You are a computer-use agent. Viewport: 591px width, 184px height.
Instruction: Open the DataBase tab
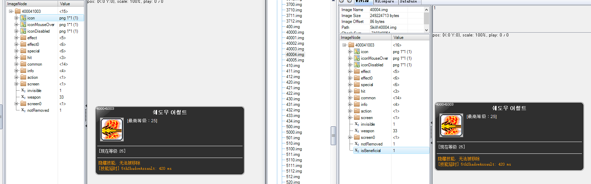click(408, 2)
